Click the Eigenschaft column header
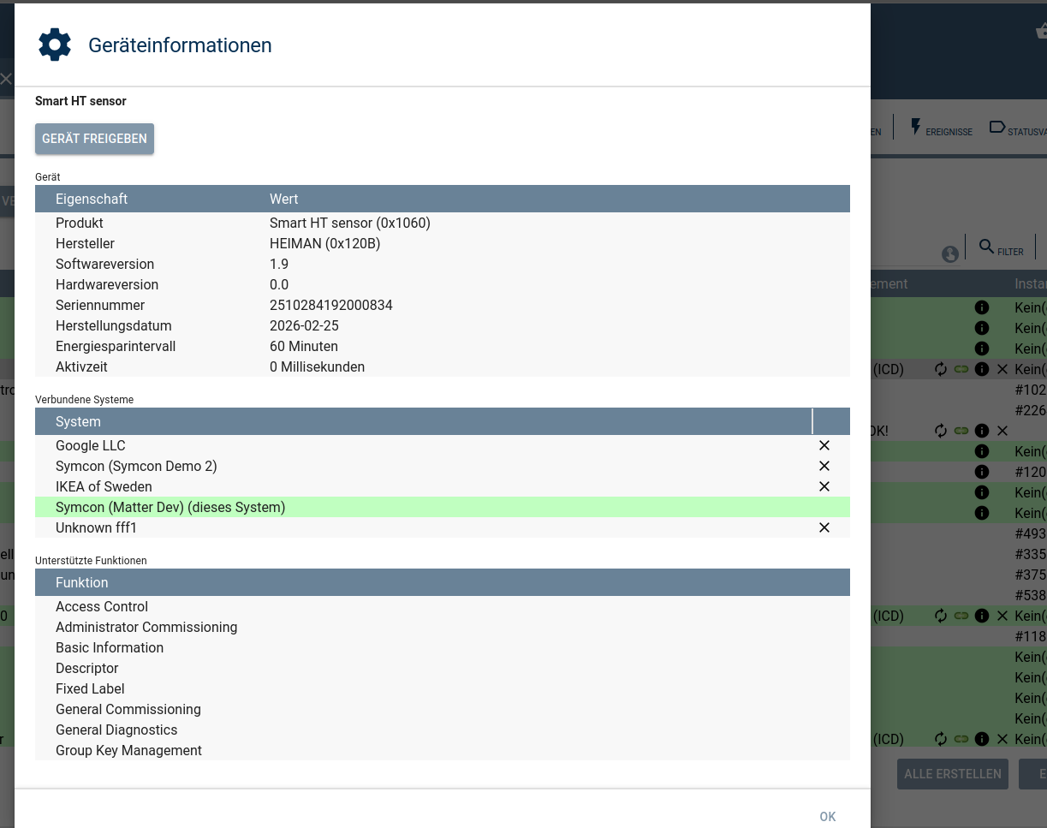This screenshot has height=828, width=1047. pos(92,199)
